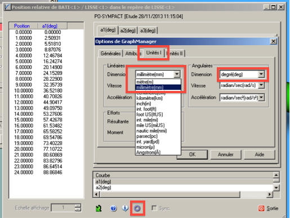
Task: Click the window title bar app icon
Action: pyautogui.click(x=7, y=7)
